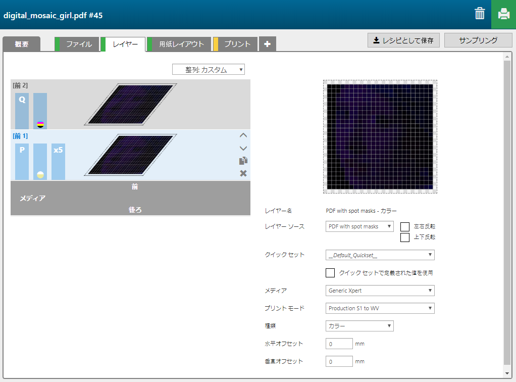
Task: Open the プリントモード Production S1 to WV dropdown
Action: [380, 308]
